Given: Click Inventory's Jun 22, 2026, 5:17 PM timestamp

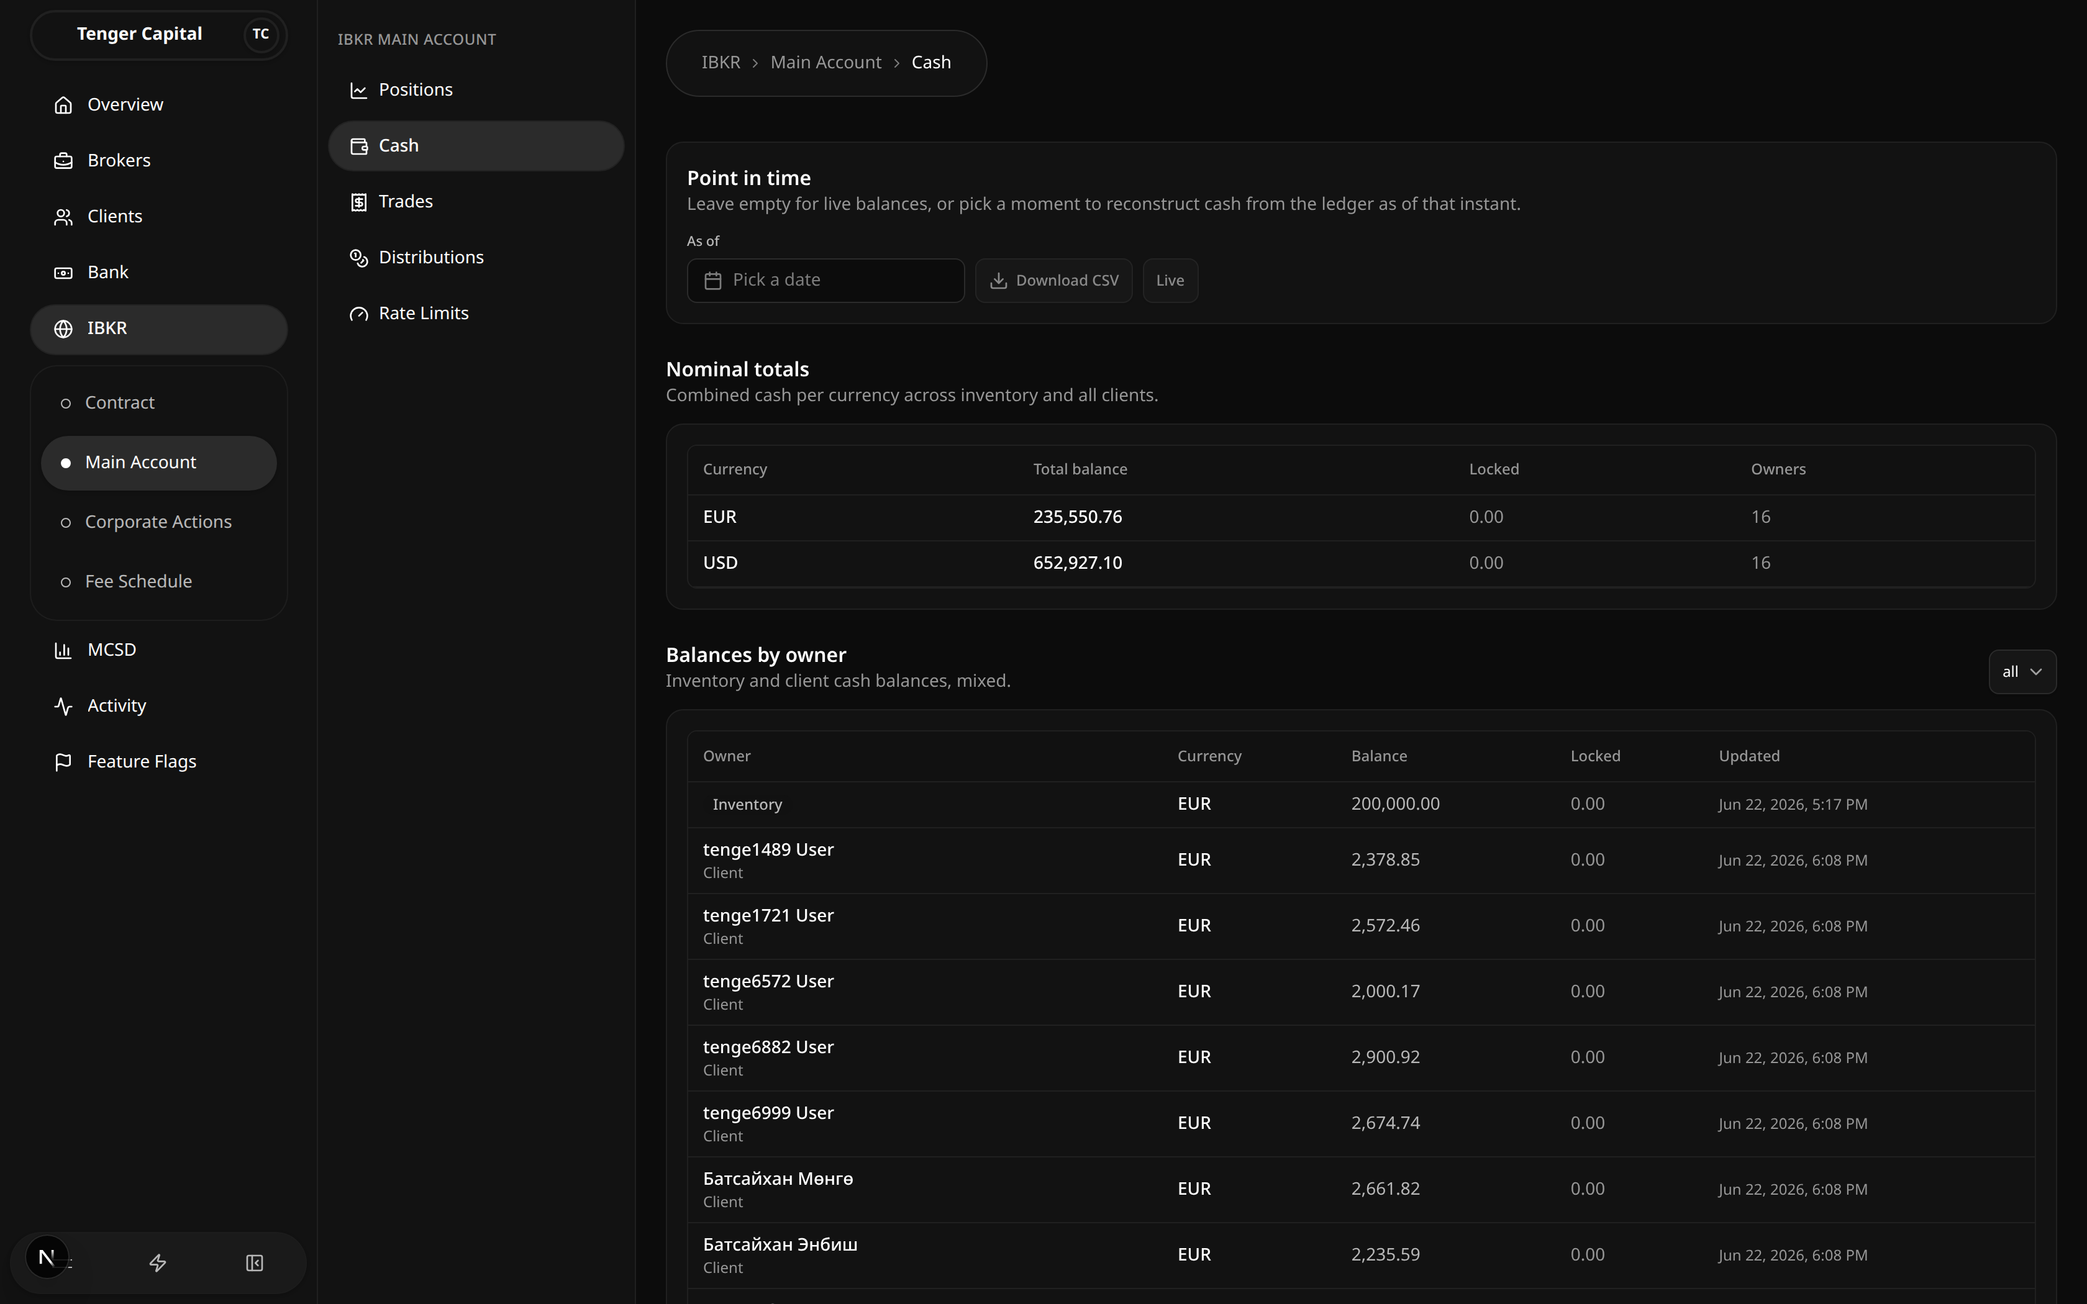Looking at the screenshot, I should point(1792,805).
